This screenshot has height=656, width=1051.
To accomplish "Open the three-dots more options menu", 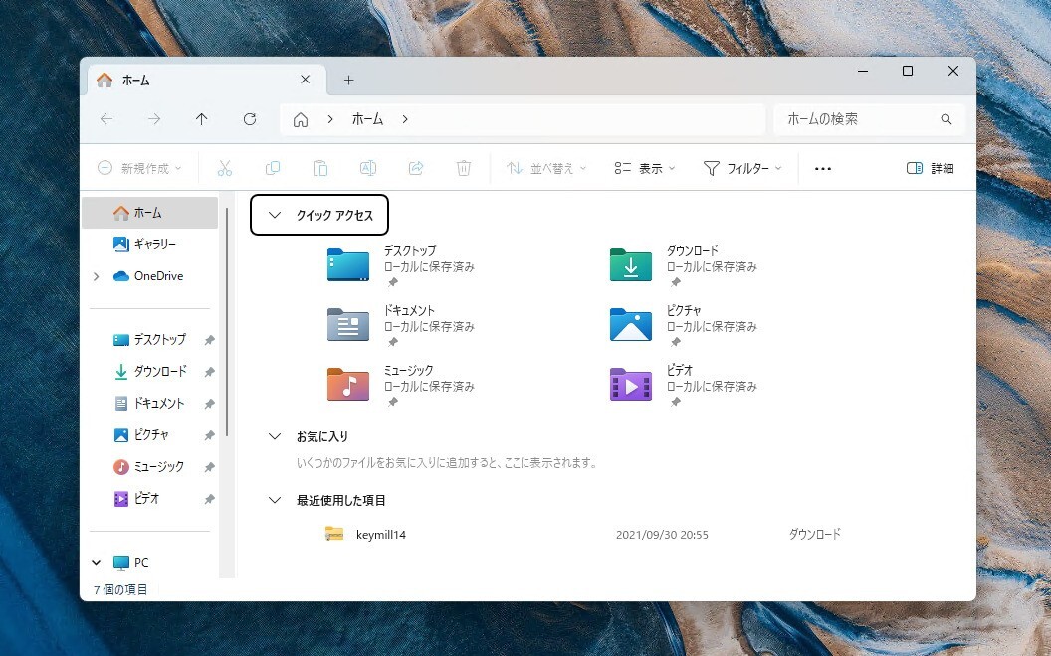I will 823,169.
